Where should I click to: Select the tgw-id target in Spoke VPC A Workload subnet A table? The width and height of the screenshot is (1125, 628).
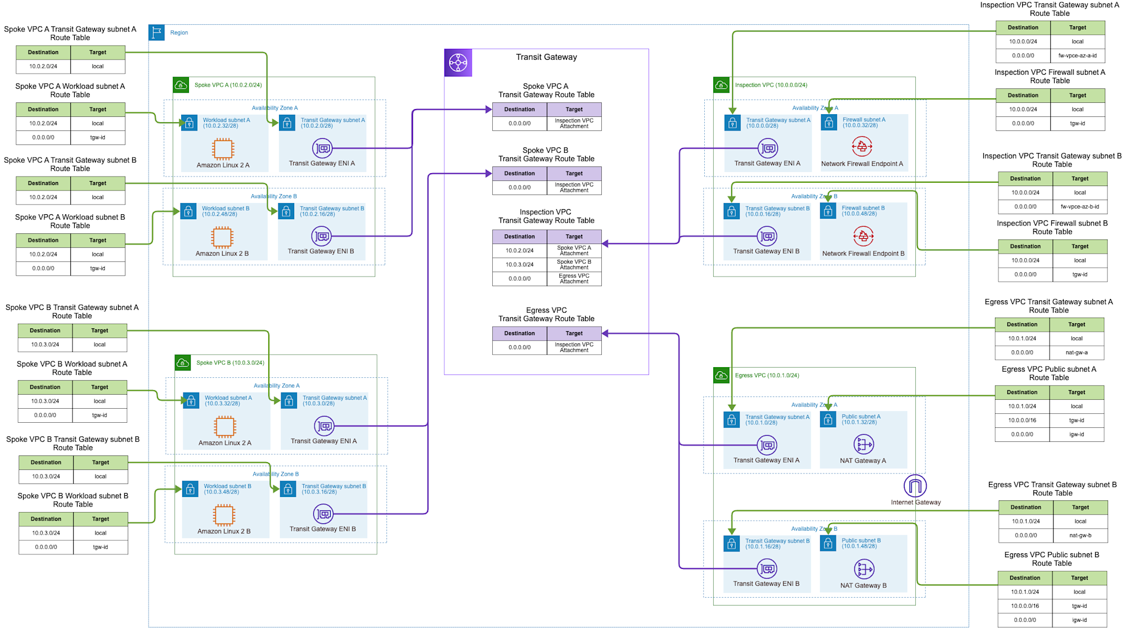[x=98, y=137]
